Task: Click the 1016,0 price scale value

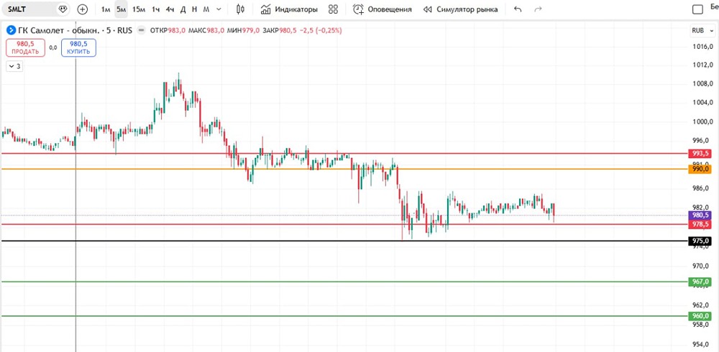Action: click(702, 47)
